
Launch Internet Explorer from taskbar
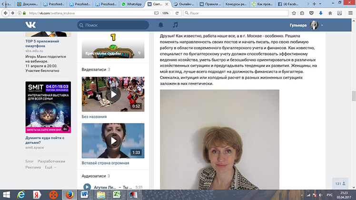tap(21, 195)
